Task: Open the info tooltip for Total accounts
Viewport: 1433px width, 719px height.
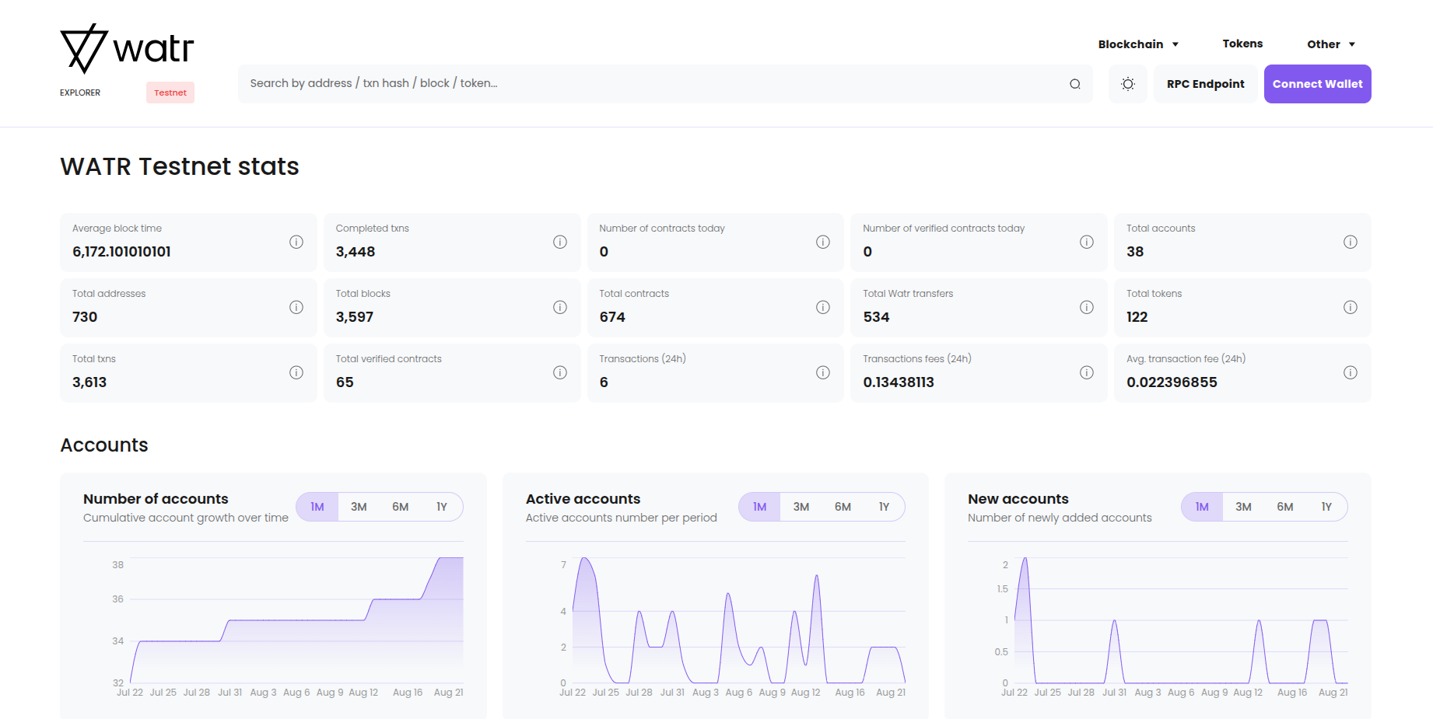Action: (1351, 242)
